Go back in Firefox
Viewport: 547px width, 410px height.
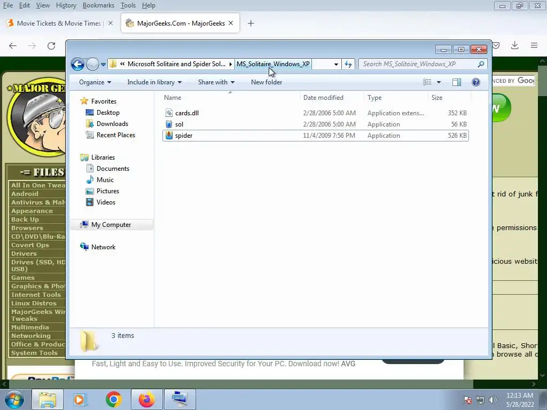13,46
